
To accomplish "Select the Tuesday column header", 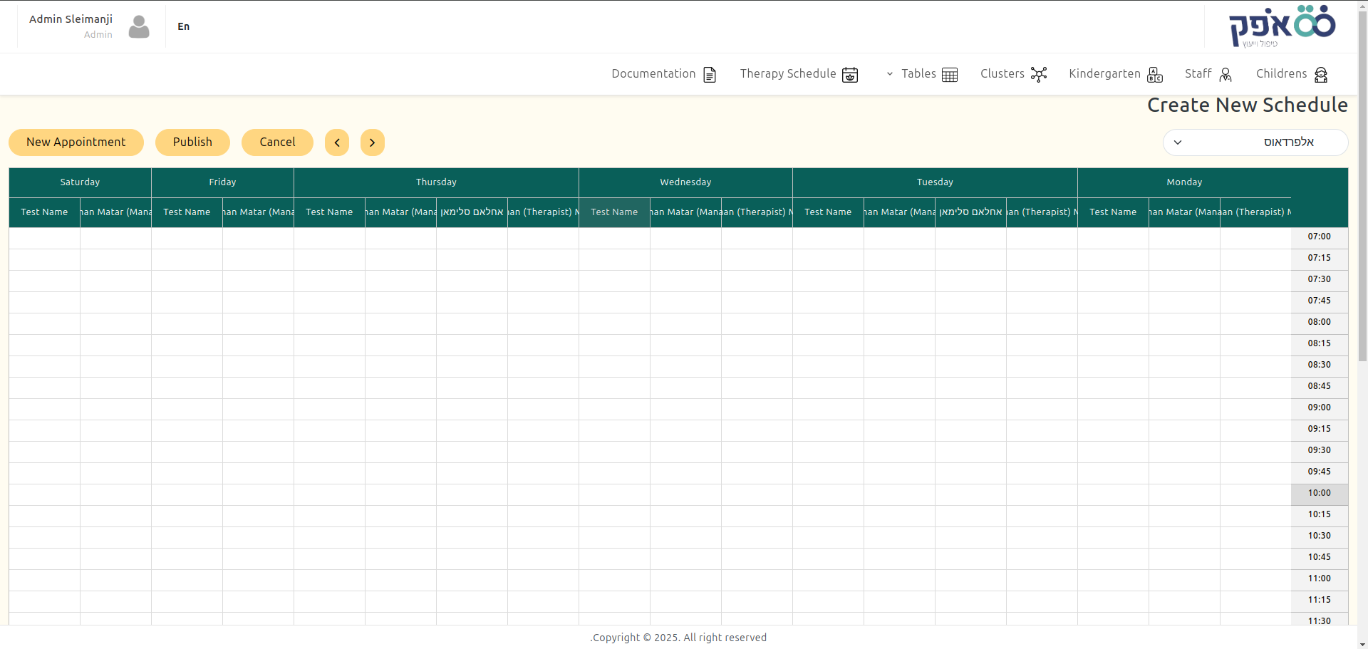I will click(935, 182).
